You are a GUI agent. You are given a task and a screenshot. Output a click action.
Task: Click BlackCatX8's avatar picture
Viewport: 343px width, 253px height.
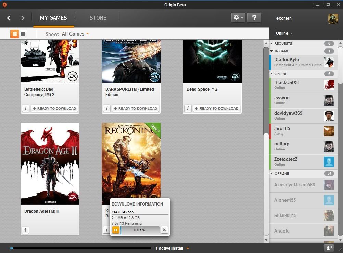click(329, 85)
